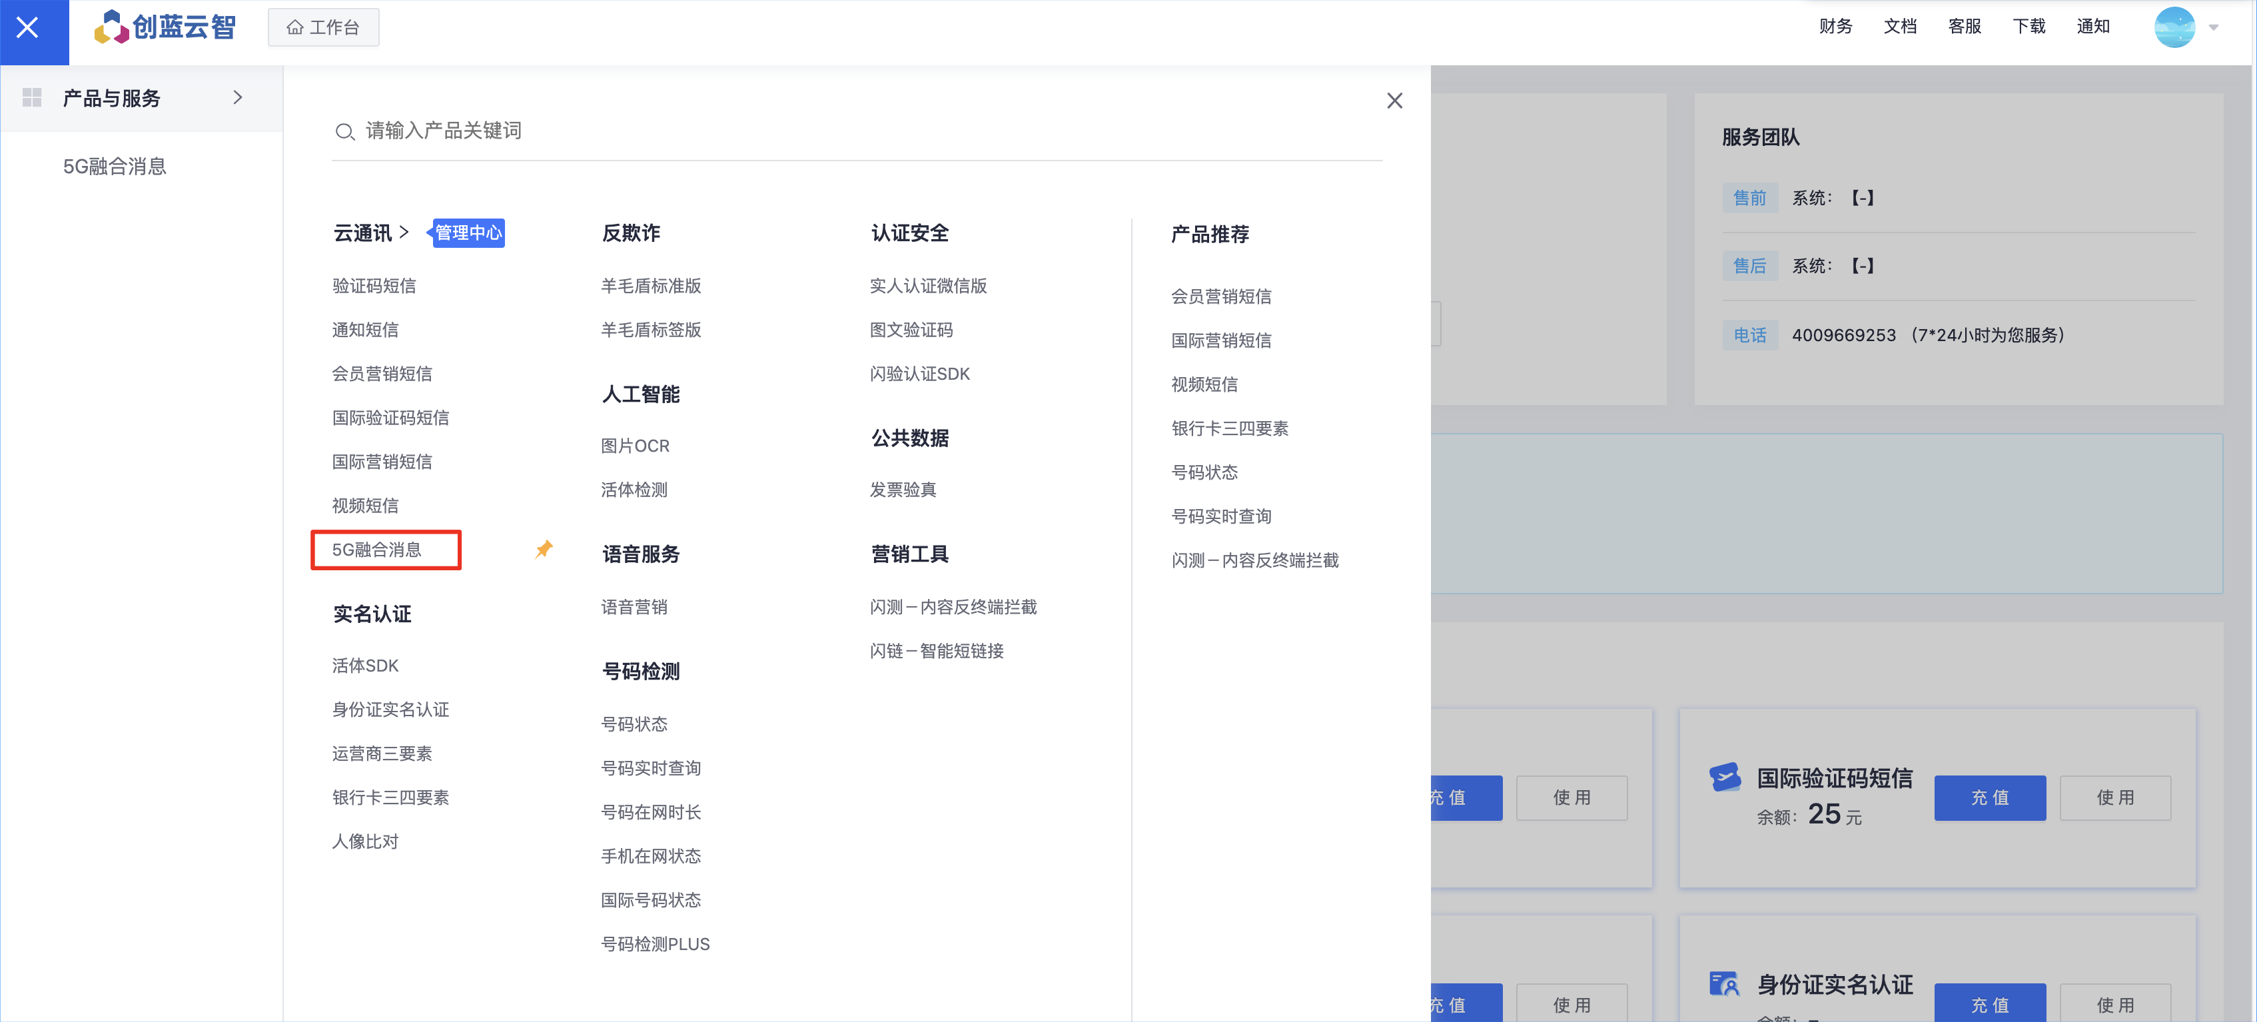Select 5G融合消息 in left sidebar
Image resolution: width=2257 pixels, height=1022 pixels.
pyautogui.click(x=115, y=167)
